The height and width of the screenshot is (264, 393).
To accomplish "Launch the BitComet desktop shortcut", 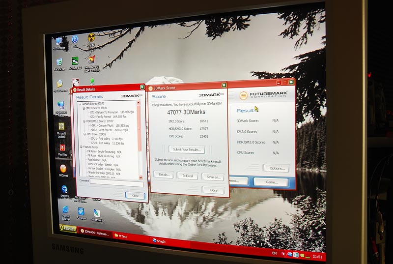I will pos(63,171).
